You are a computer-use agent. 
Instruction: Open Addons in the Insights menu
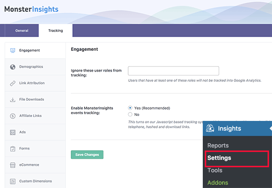click(x=218, y=183)
